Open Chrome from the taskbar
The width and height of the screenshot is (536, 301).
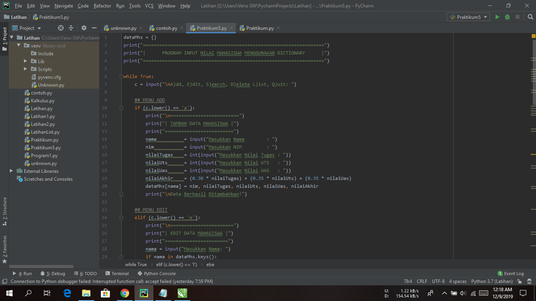tap(125, 293)
